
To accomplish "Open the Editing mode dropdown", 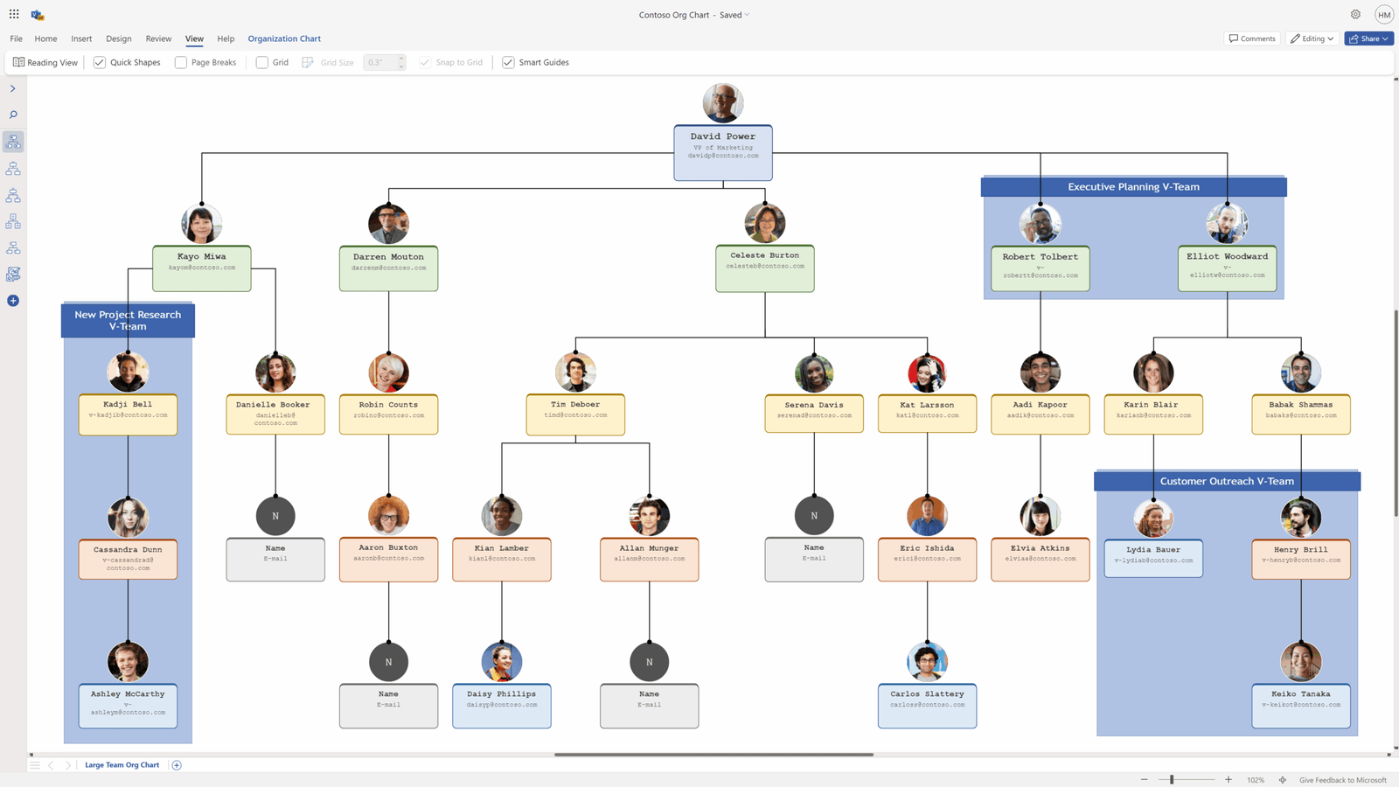I will pyautogui.click(x=1312, y=38).
